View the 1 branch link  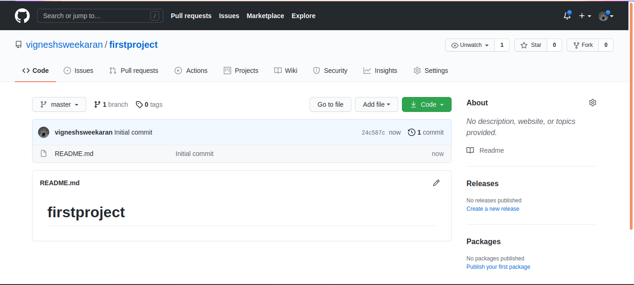point(111,104)
